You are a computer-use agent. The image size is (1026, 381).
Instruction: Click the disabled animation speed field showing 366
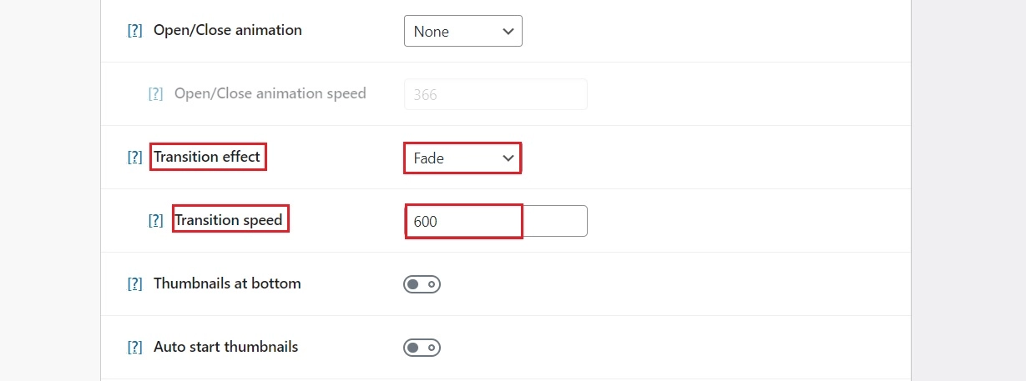[x=496, y=94]
